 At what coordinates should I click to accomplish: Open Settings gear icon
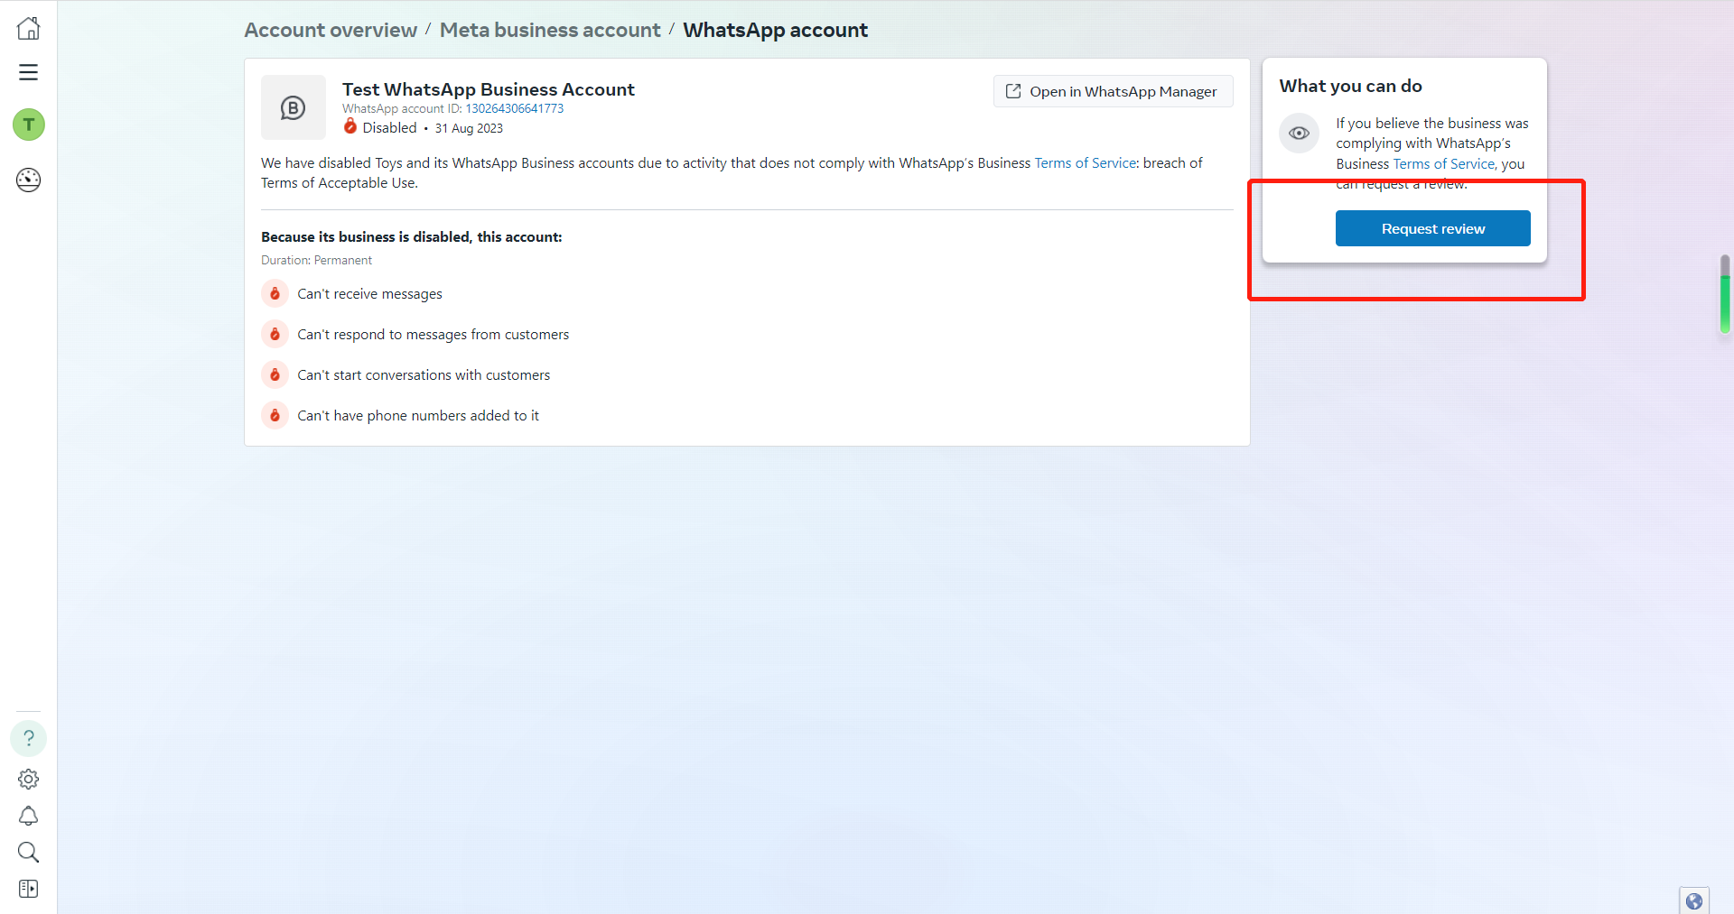(x=29, y=779)
